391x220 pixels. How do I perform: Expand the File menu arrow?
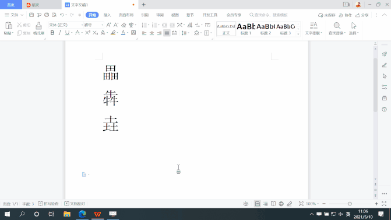point(22,15)
